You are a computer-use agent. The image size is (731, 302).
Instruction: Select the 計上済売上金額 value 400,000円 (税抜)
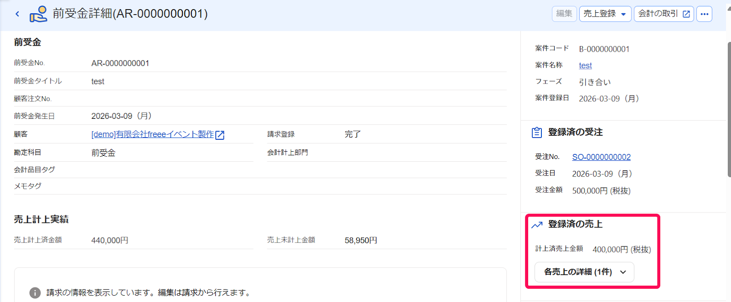coord(622,249)
